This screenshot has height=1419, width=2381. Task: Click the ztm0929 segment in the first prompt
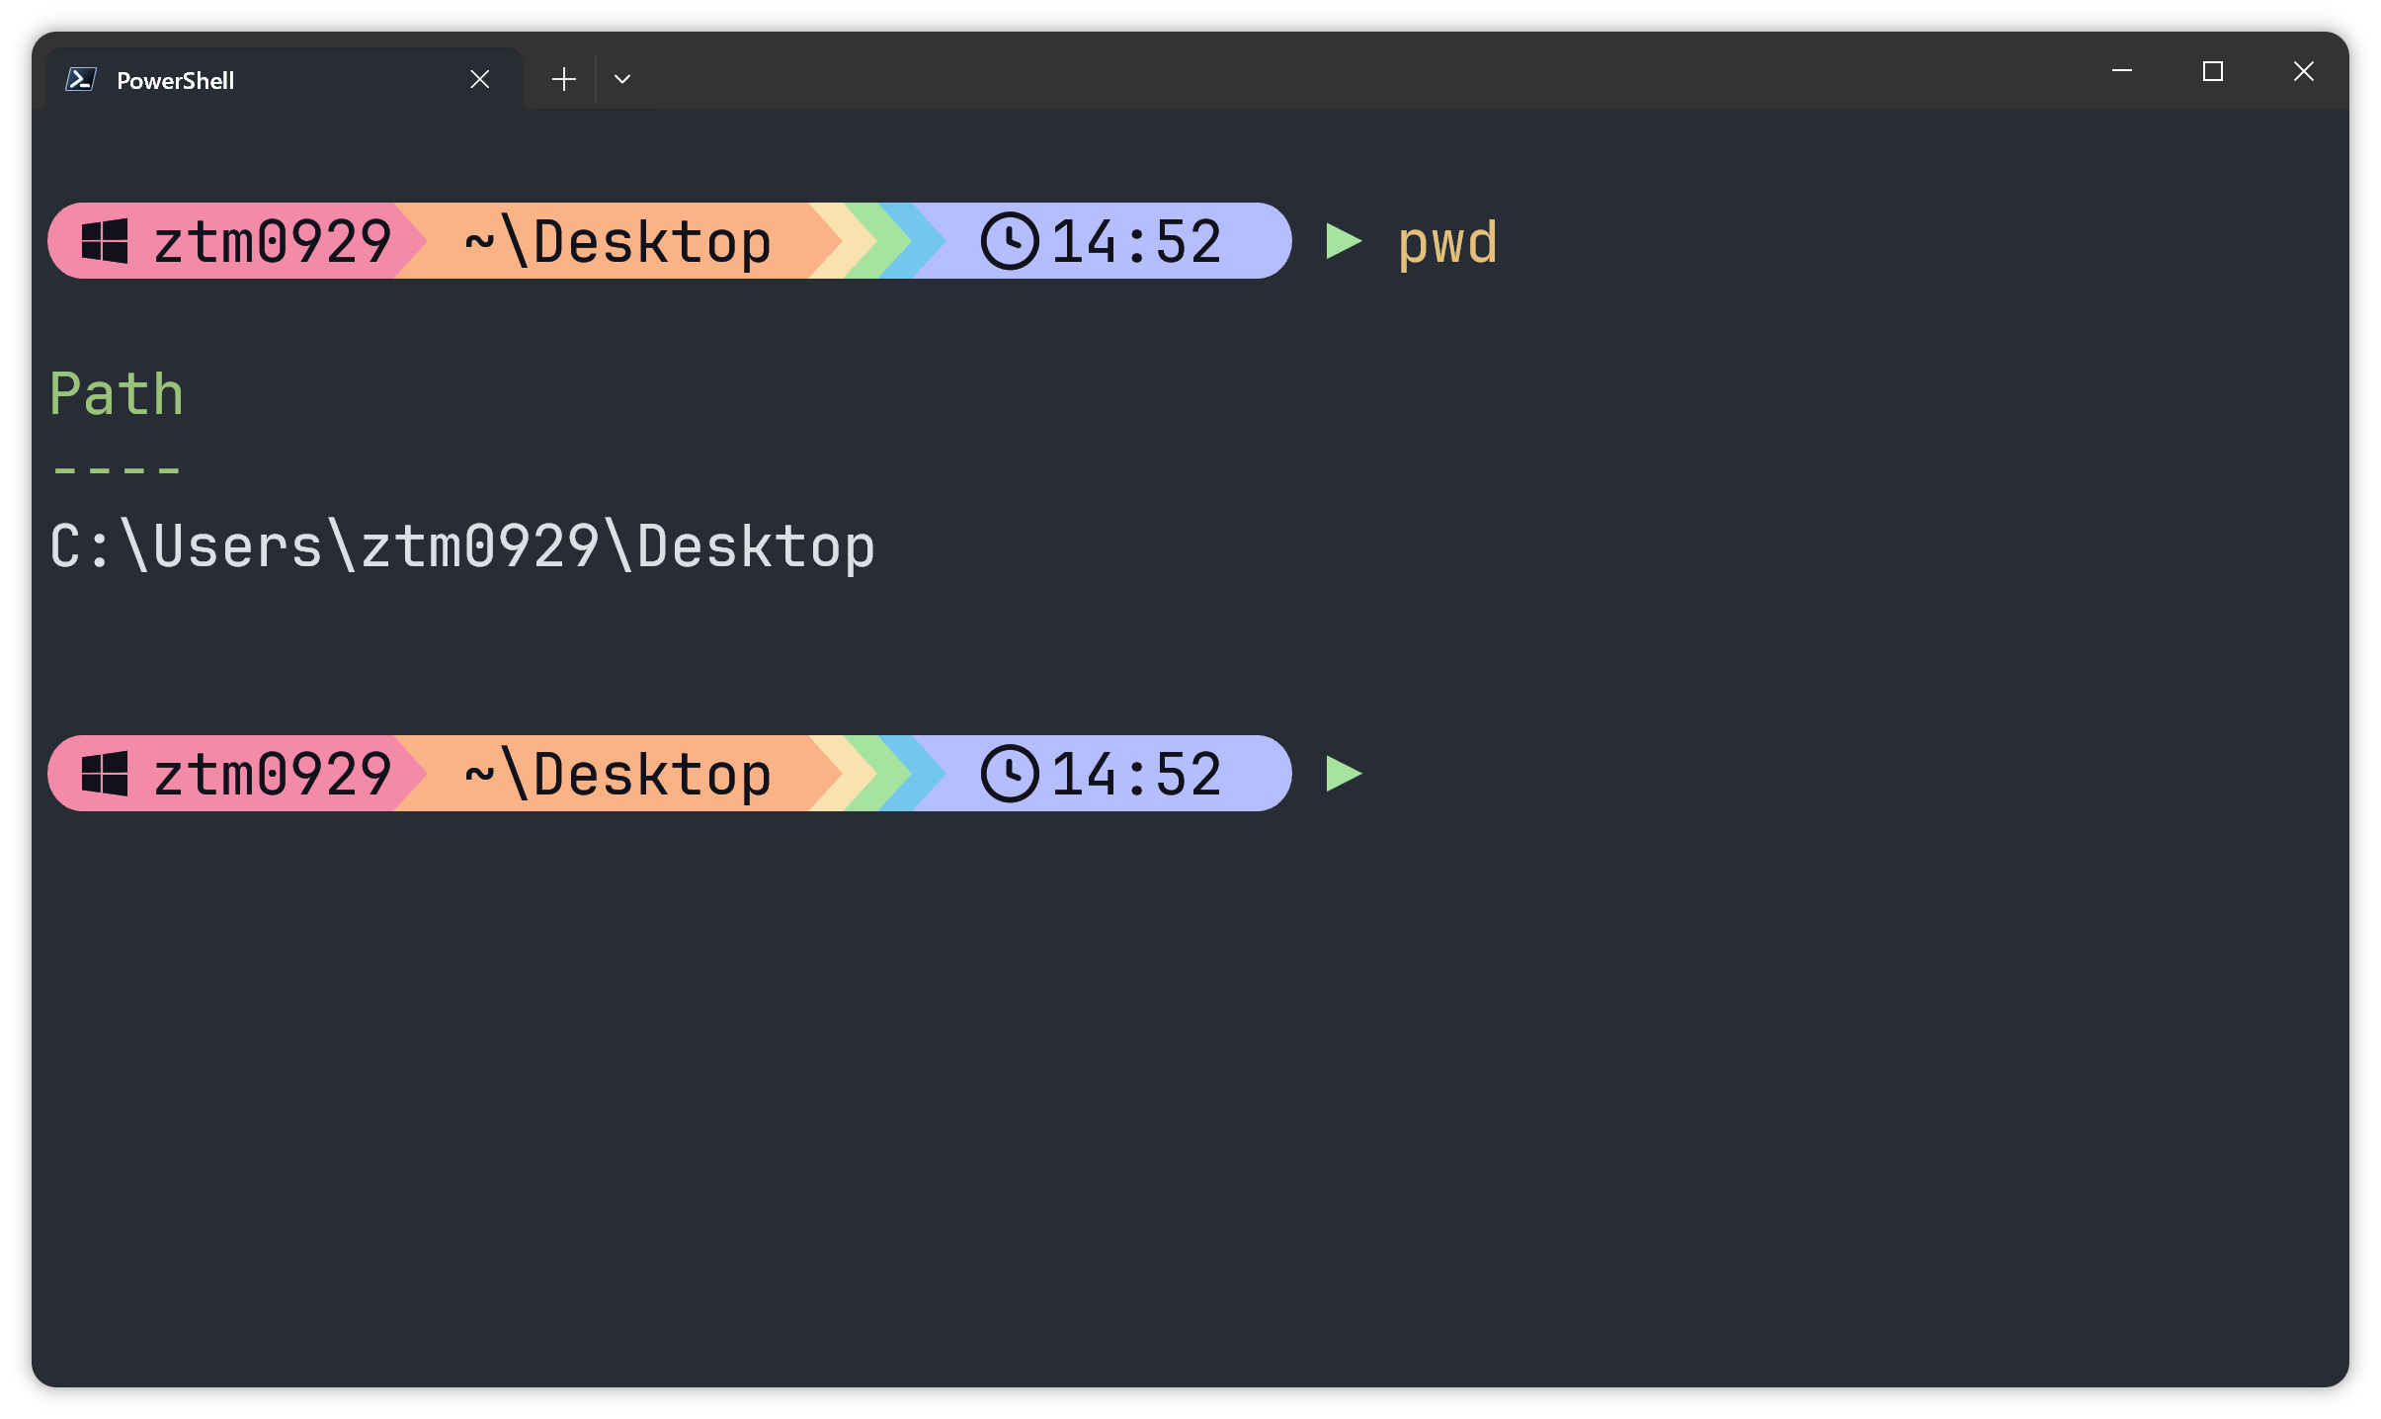coord(273,242)
